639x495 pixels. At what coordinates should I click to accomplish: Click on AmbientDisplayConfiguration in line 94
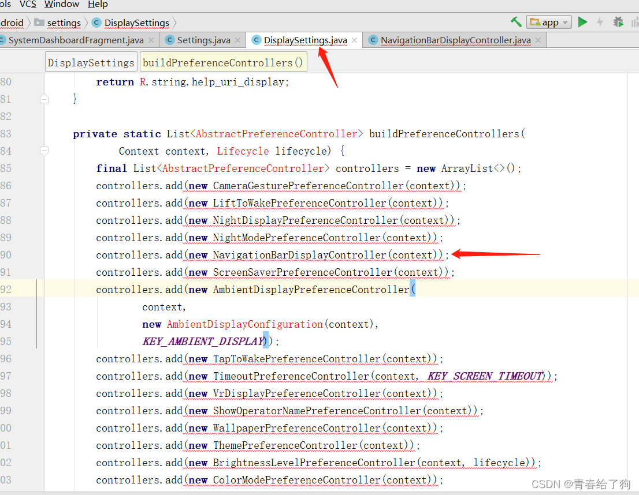(x=244, y=324)
